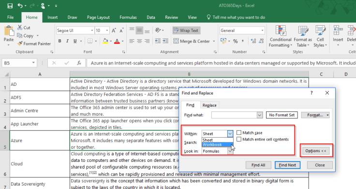Align text right in the cell
This screenshot has height=189, width=356.
pos(147,41)
